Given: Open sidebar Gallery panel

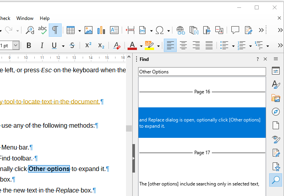Looking at the screenshot, I should 276,98.
